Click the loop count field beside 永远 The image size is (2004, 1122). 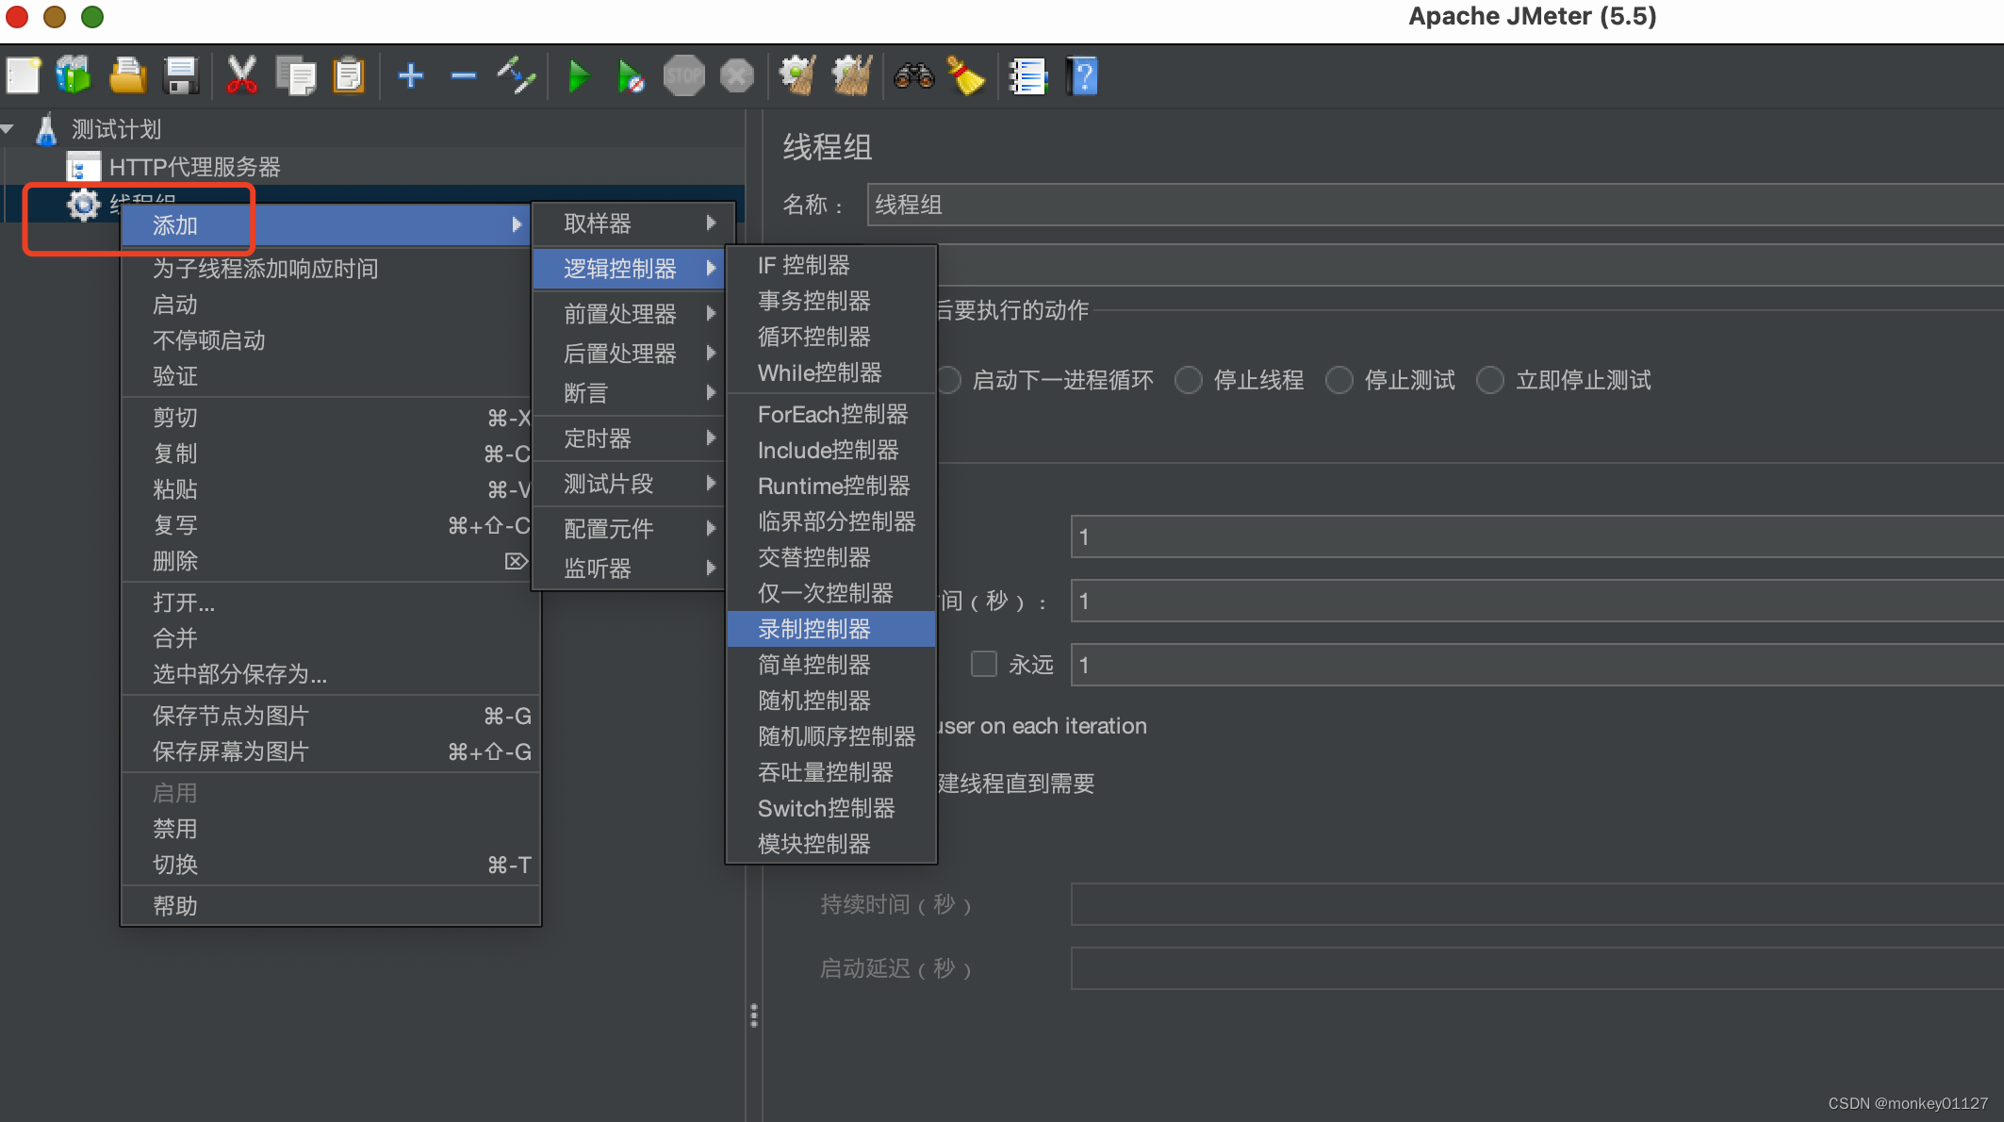1537,665
